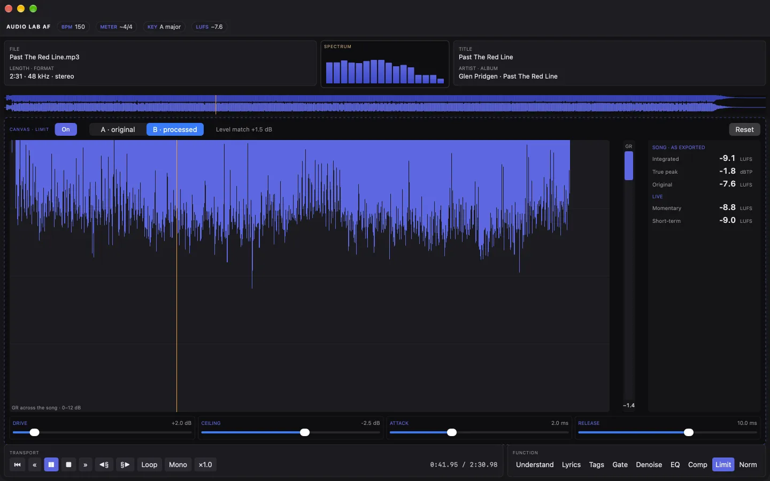770x481 pixels.
Task: Click artist text Glen Pridgen · Past The Red Line
Action: tap(508, 76)
